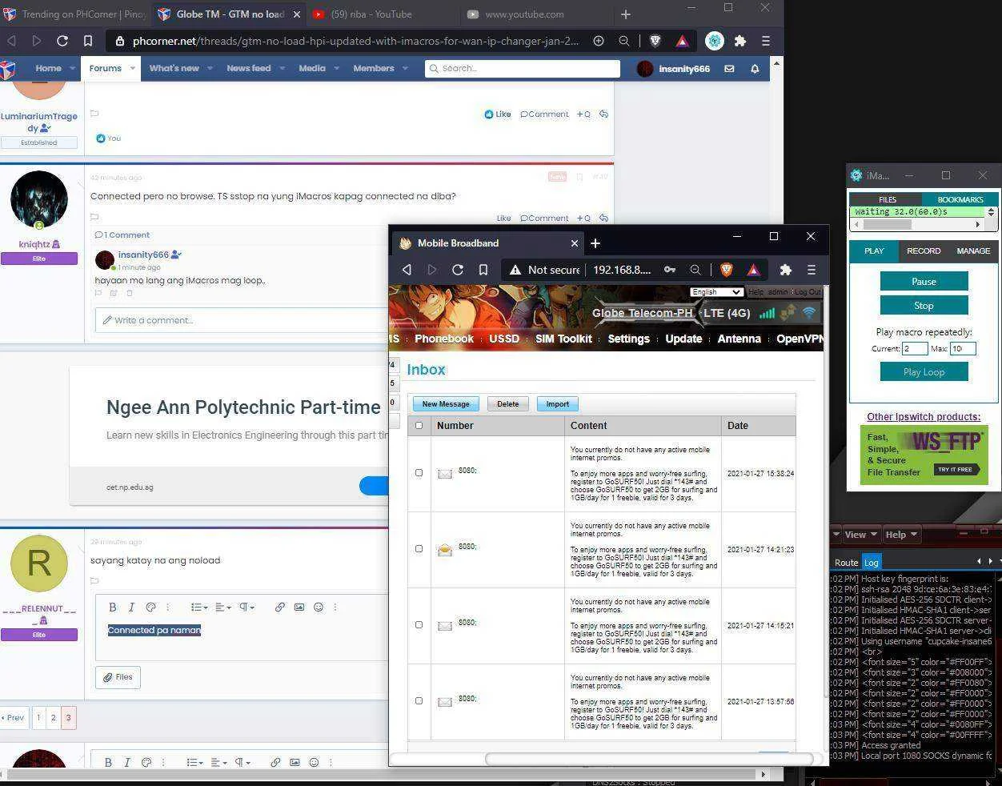Expand the Home menu dropdown arrow

pos(72,69)
